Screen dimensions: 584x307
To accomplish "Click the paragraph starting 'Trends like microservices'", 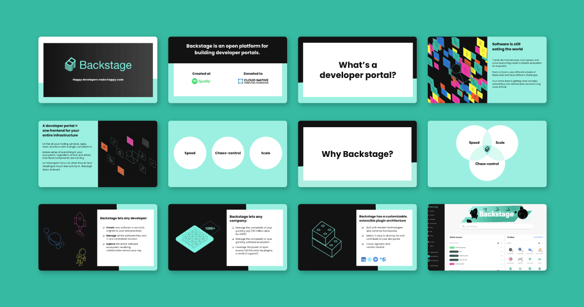I will (x=517, y=62).
